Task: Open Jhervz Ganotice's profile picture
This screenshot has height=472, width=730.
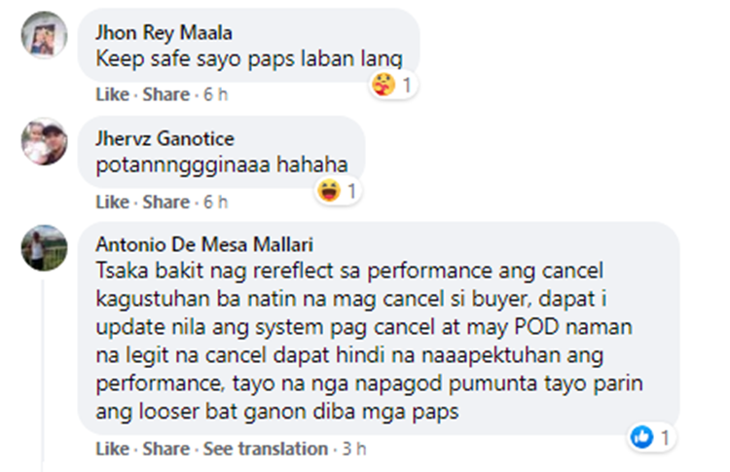Action: tap(45, 143)
